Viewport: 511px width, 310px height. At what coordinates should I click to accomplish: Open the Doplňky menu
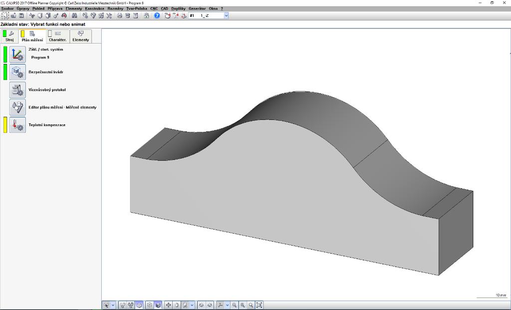point(178,8)
